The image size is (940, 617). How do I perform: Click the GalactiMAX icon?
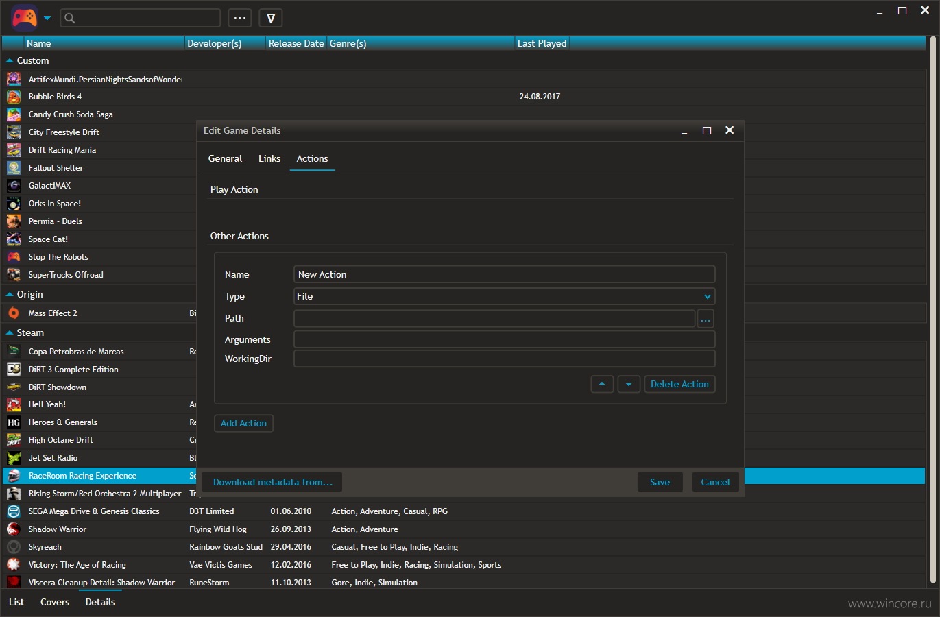14,186
